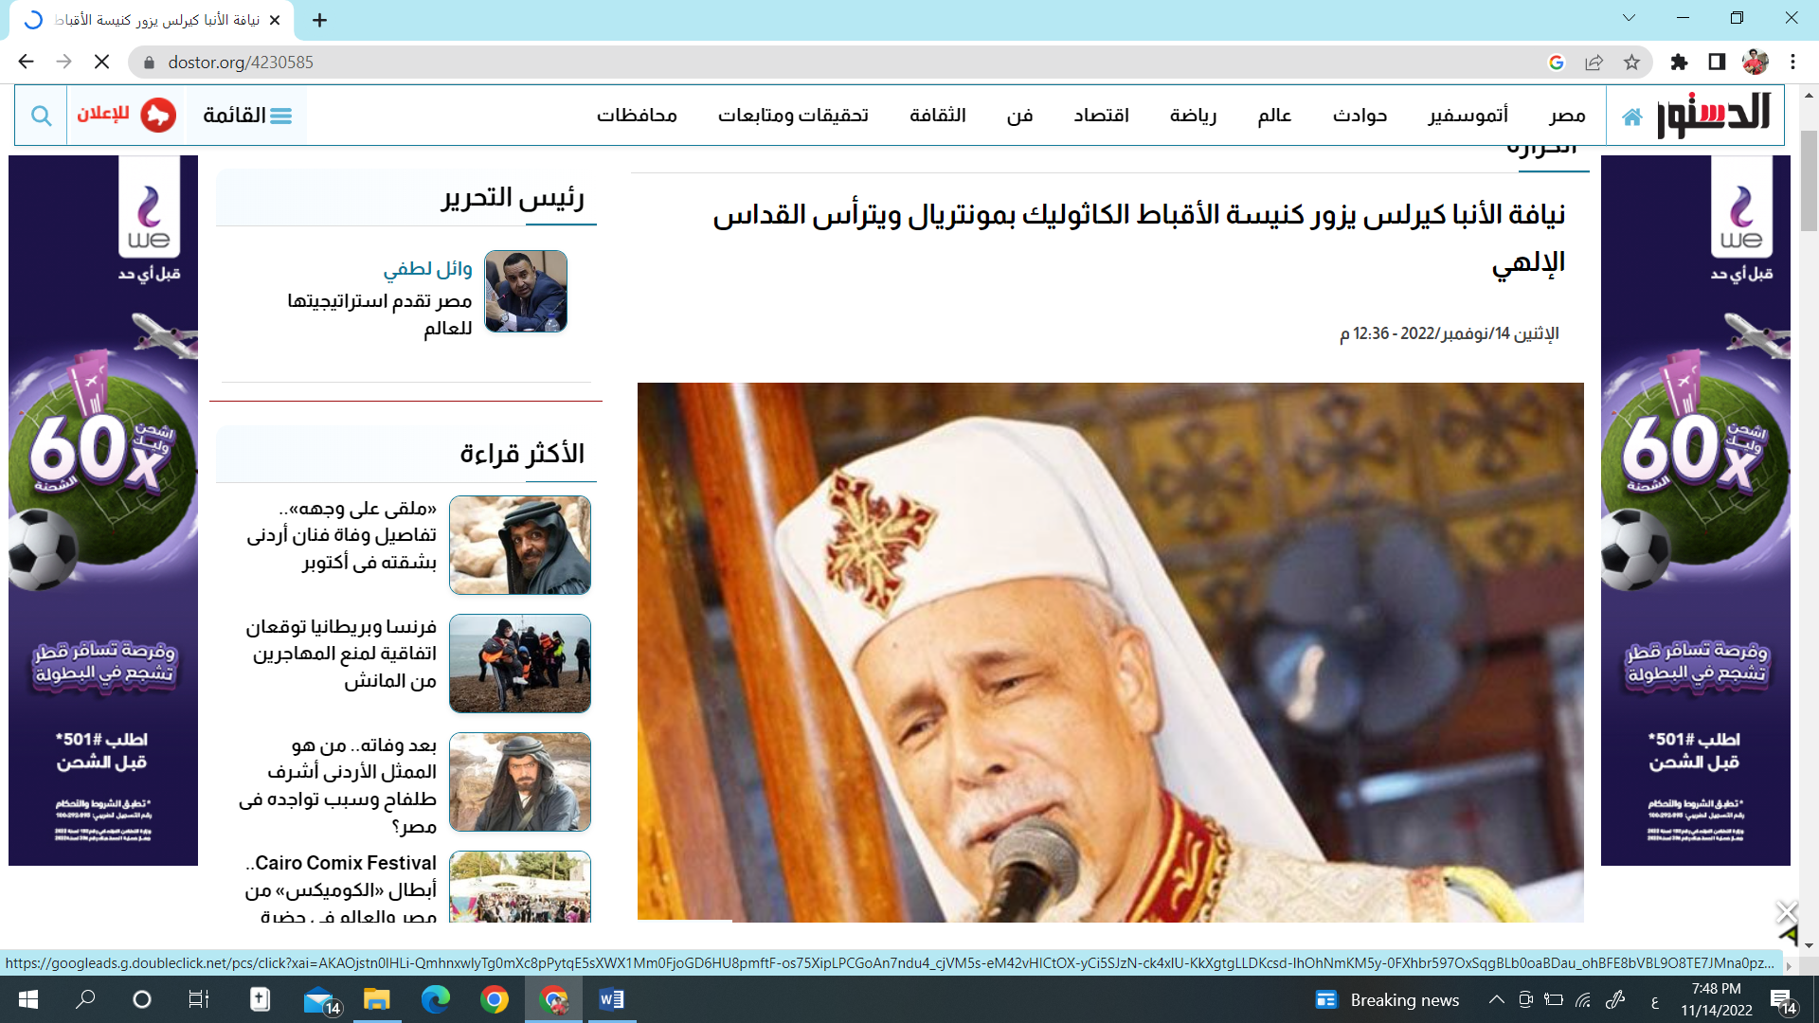Screen dimensions: 1819x1023
Task: Open Chrome three-dot menu
Action: 1792,63
